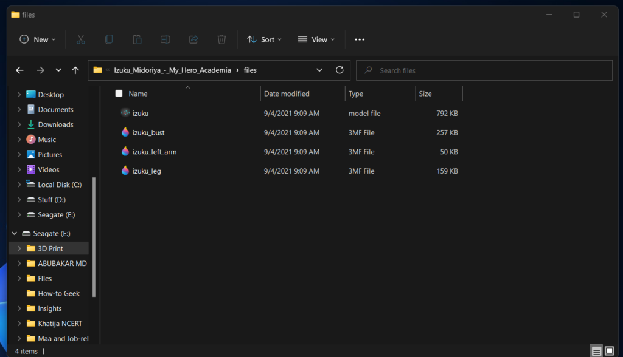Go up one folder level
This screenshot has height=357, width=623.
tap(75, 70)
